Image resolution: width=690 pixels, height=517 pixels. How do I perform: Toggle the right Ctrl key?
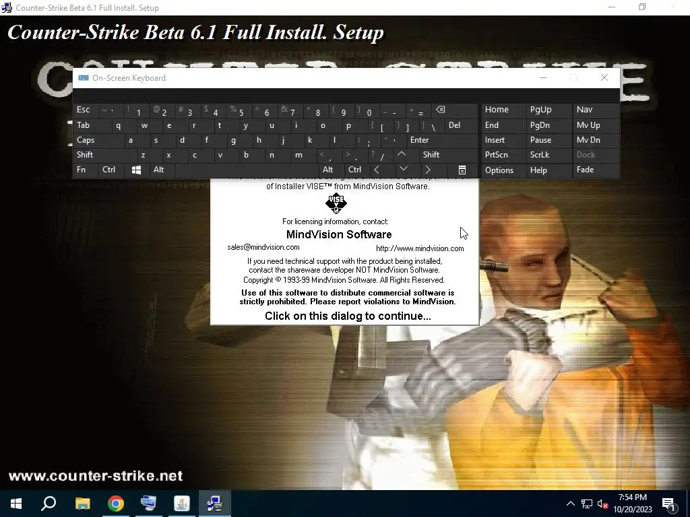[x=356, y=170]
